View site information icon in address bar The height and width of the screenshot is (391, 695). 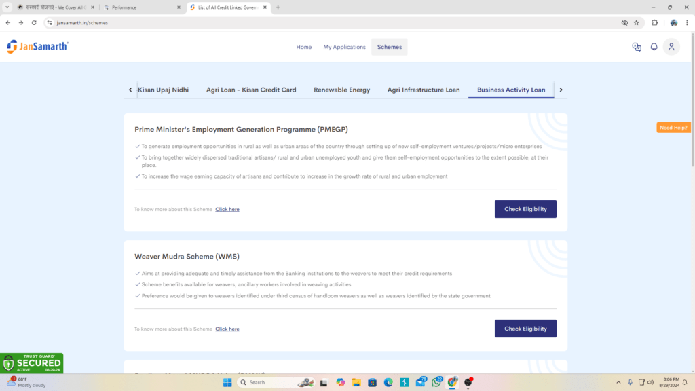point(50,22)
